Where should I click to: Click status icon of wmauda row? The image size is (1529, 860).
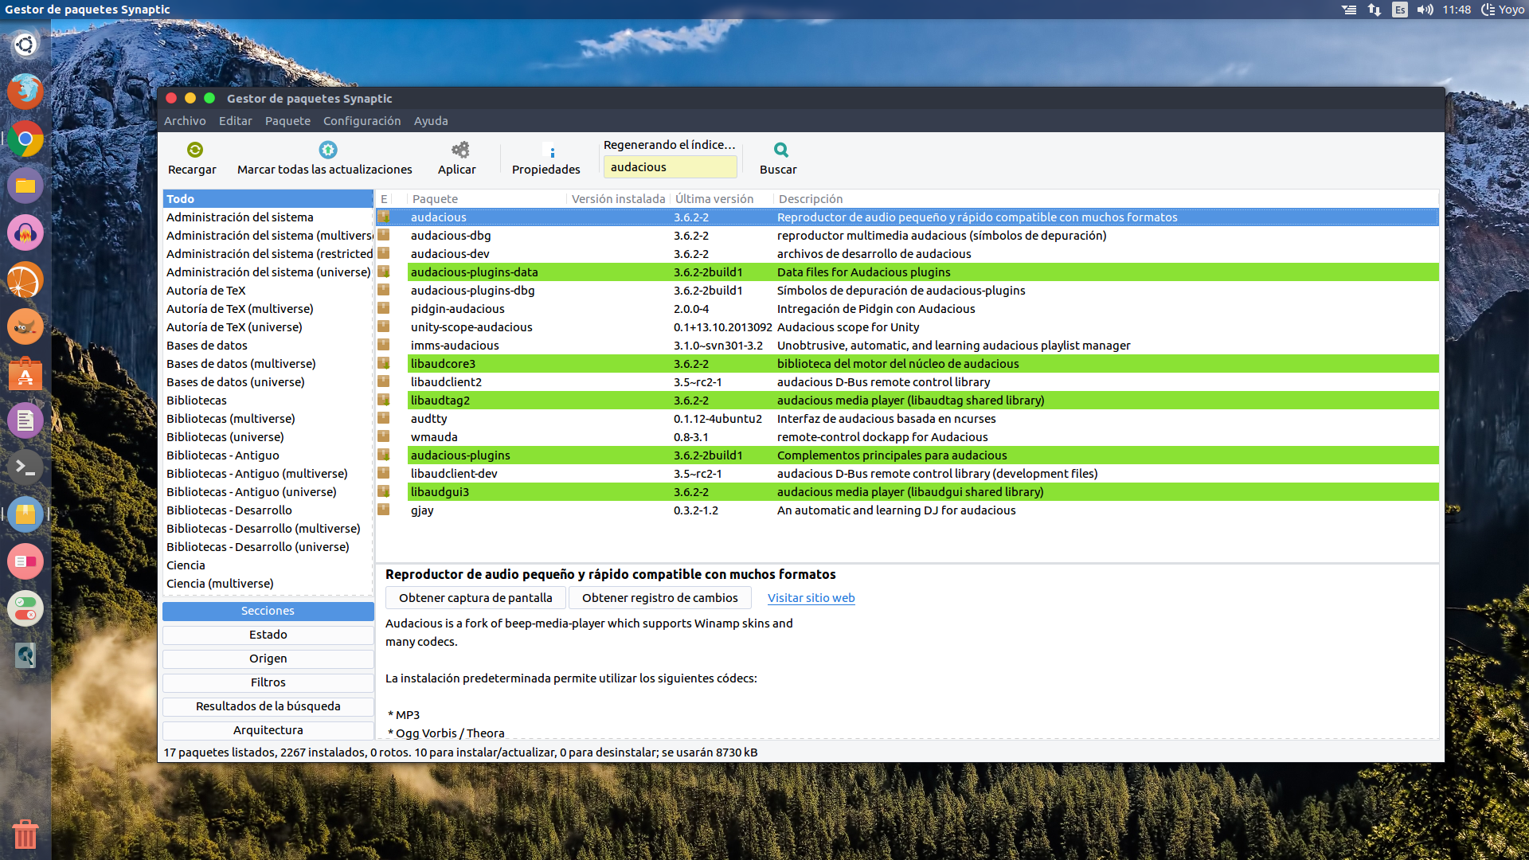[384, 436]
